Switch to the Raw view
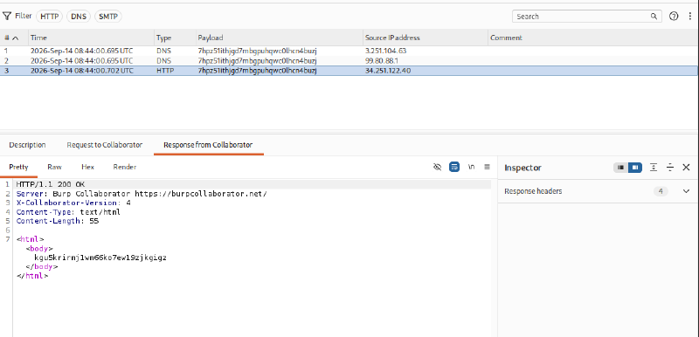This screenshot has width=699, height=337. (54, 167)
